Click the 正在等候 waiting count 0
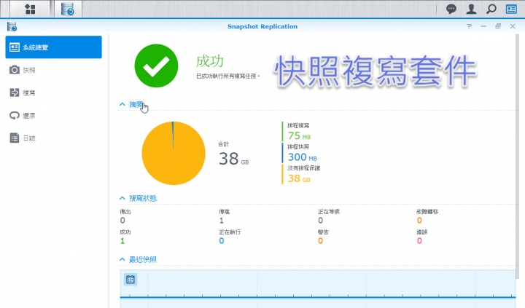This screenshot has width=525, height=308. pos(320,221)
